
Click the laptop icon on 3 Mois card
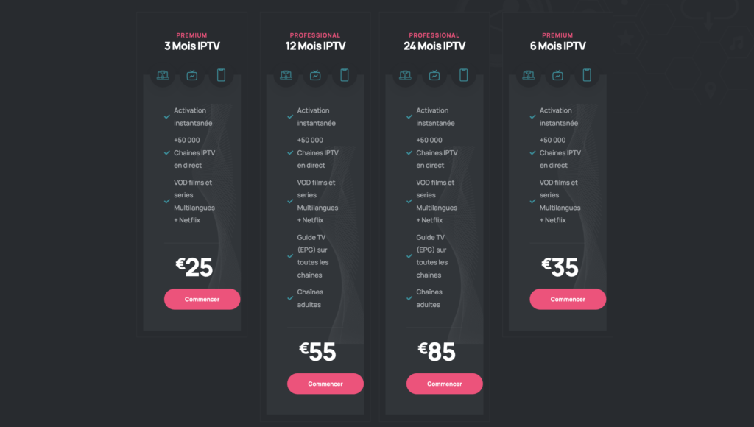point(163,75)
